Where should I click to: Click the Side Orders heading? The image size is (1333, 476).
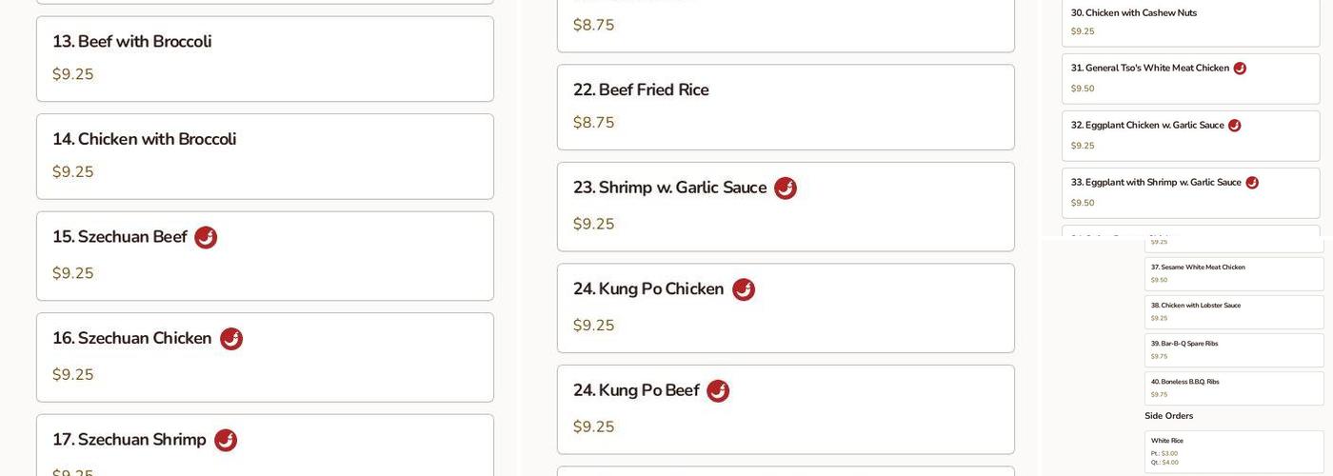pos(1168,416)
